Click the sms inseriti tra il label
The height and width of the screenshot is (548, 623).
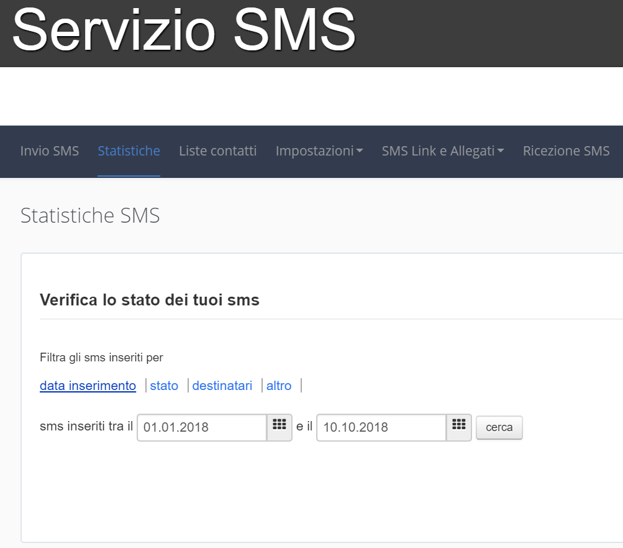[86, 426]
